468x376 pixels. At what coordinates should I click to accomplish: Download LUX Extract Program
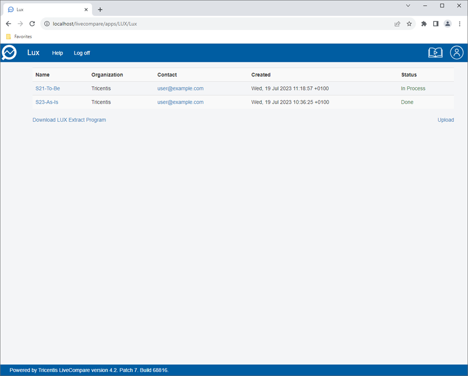tap(69, 120)
